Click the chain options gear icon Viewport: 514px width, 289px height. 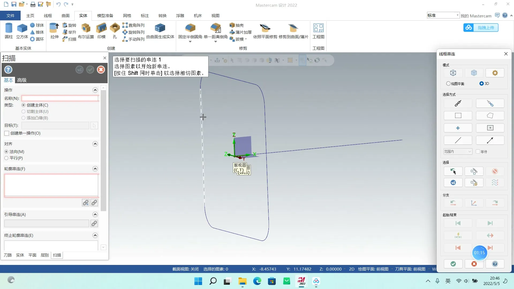coord(495,73)
